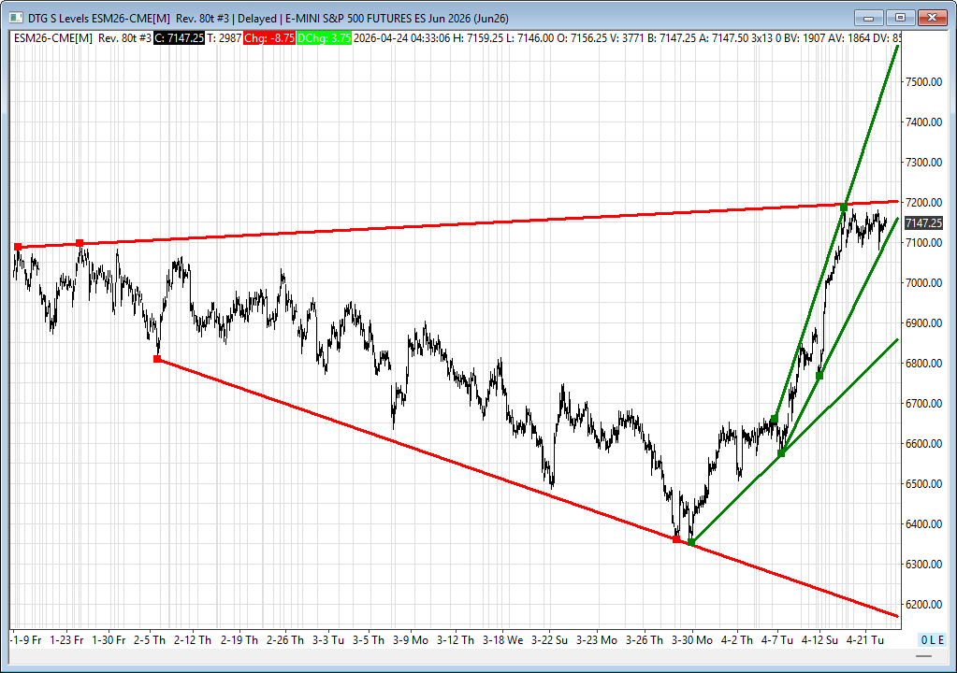Click the '2-12 Th' date label
957x673 pixels.
pos(193,640)
